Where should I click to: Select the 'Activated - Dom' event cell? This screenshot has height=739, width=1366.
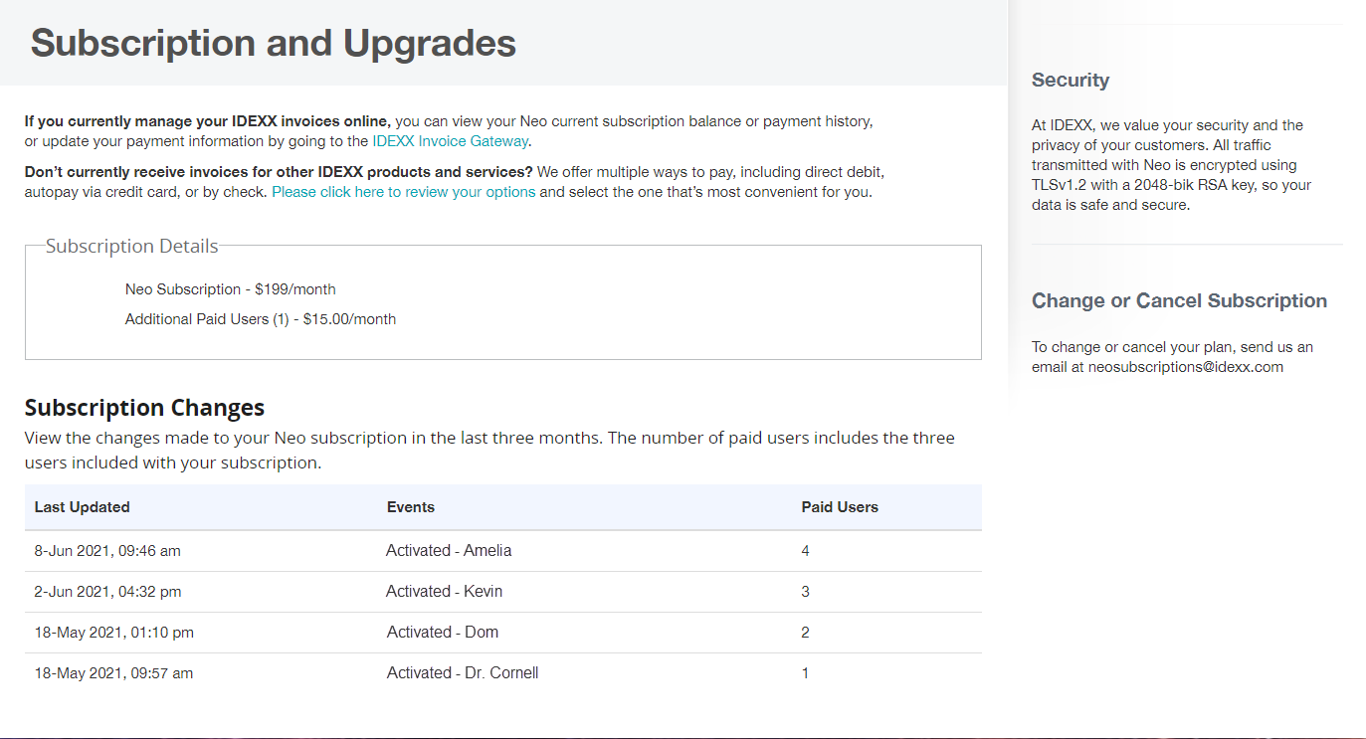pyautogui.click(x=443, y=633)
